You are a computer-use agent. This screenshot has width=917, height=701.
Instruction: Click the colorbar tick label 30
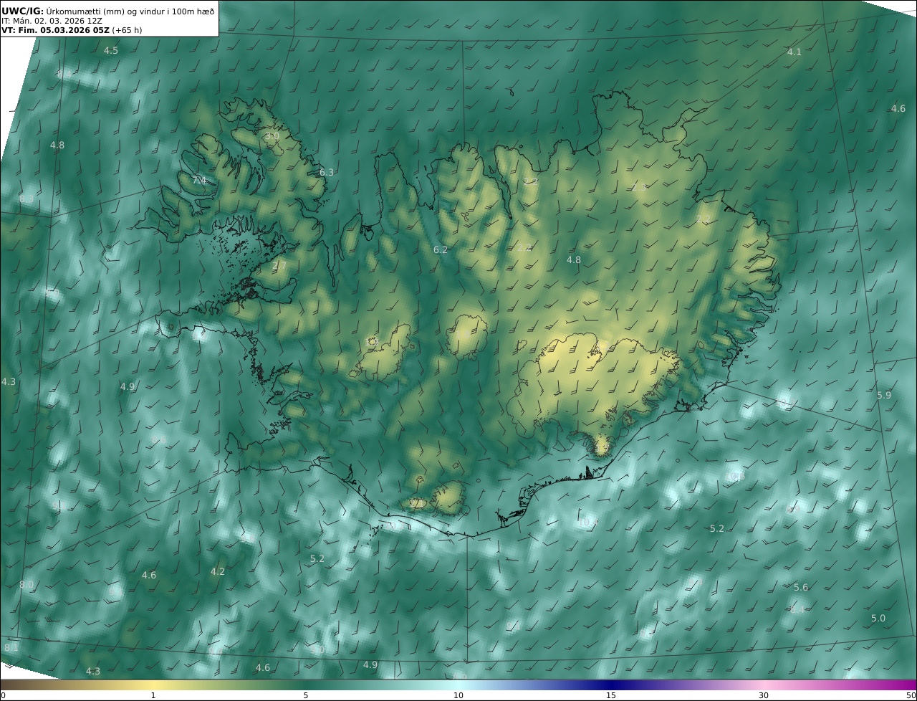pyautogui.click(x=764, y=695)
